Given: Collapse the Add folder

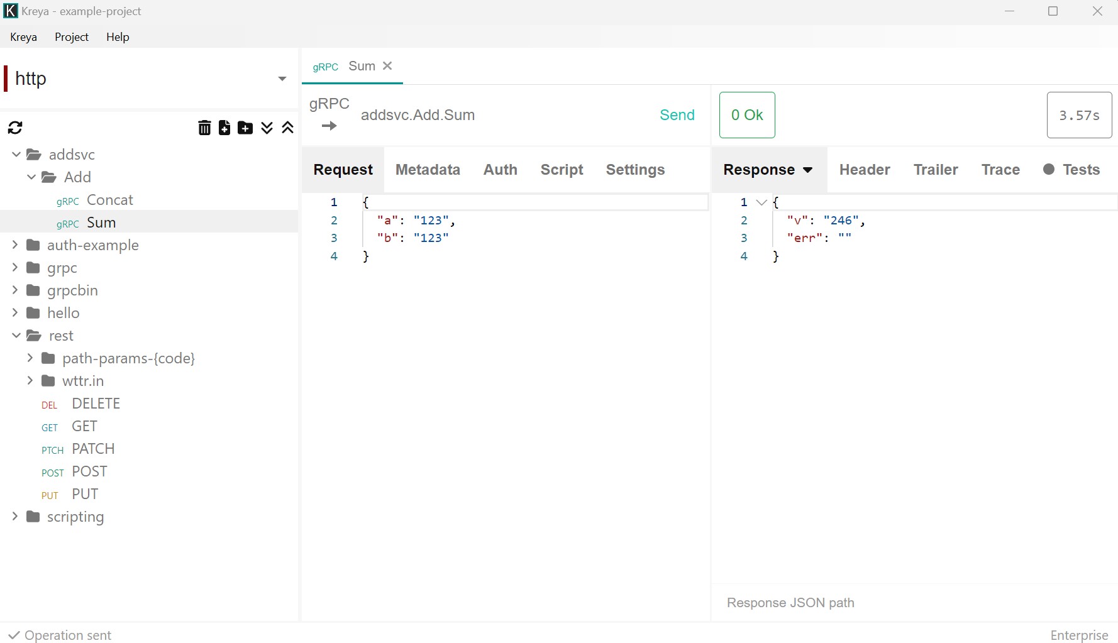Looking at the screenshot, I should (31, 177).
